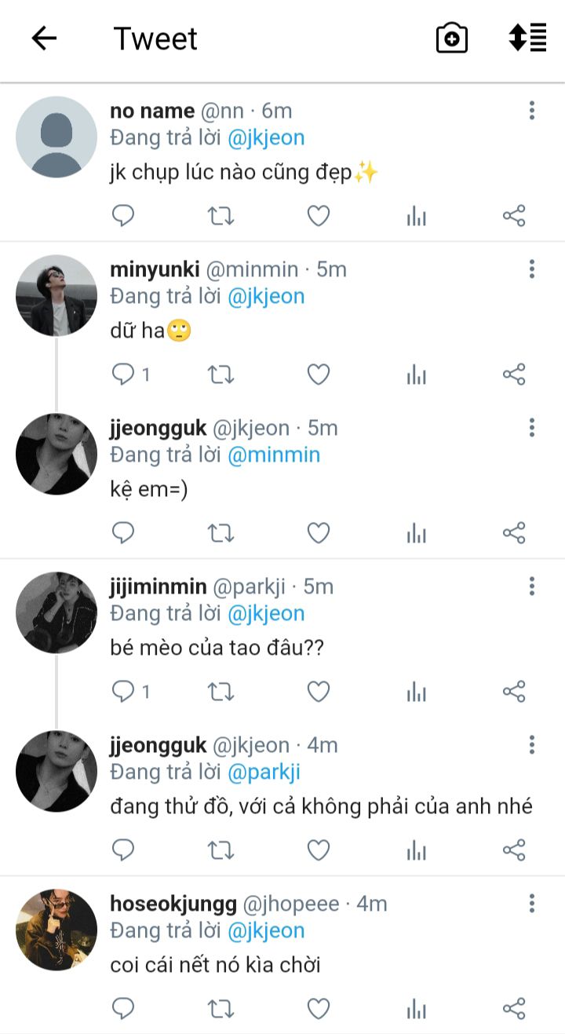The height and width of the screenshot is (1034, 565).
Task: Open @parkji mention link
Action: click(264, 772)
